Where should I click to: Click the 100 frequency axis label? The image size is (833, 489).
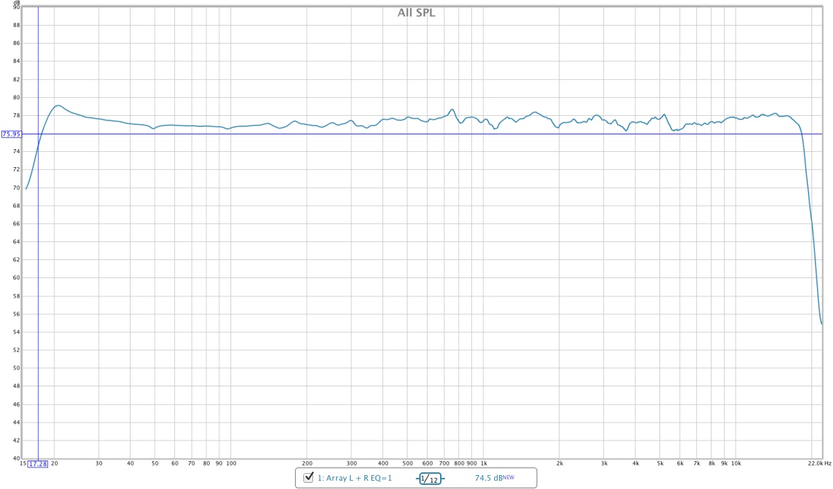pos(231,463)
